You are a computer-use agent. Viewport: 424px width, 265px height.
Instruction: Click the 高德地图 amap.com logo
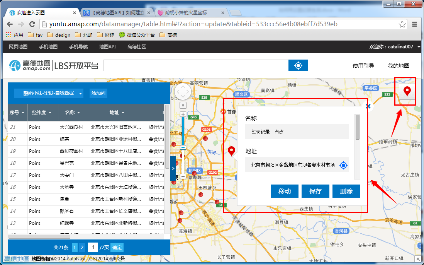[30, 65]
